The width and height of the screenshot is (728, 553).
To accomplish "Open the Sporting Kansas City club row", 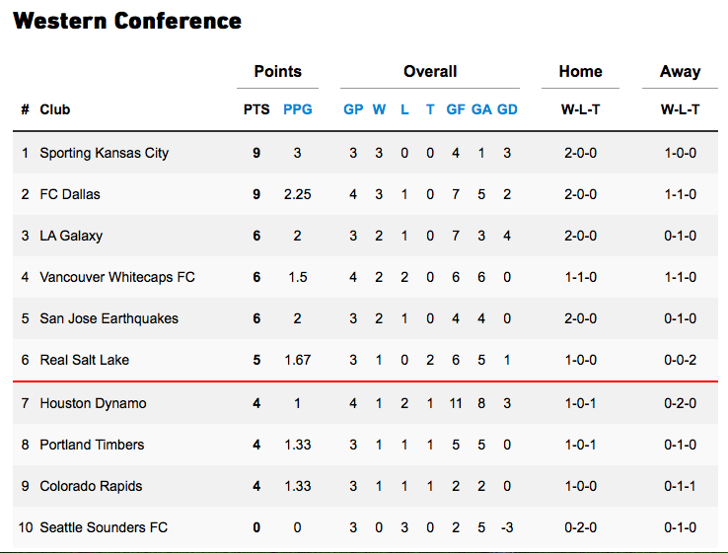I will click(x=104, y=153).
